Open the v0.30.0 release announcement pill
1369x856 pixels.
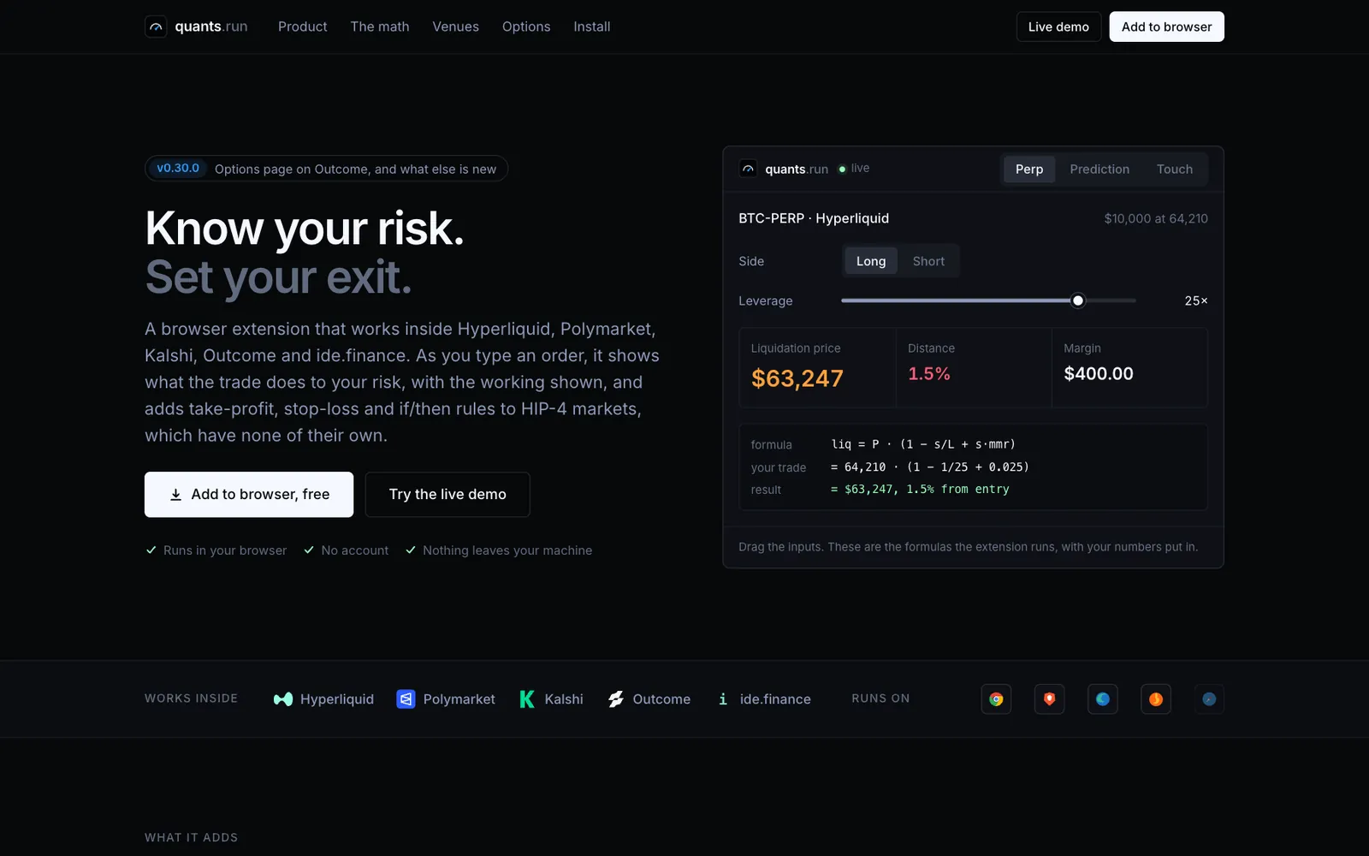(327, 169)
